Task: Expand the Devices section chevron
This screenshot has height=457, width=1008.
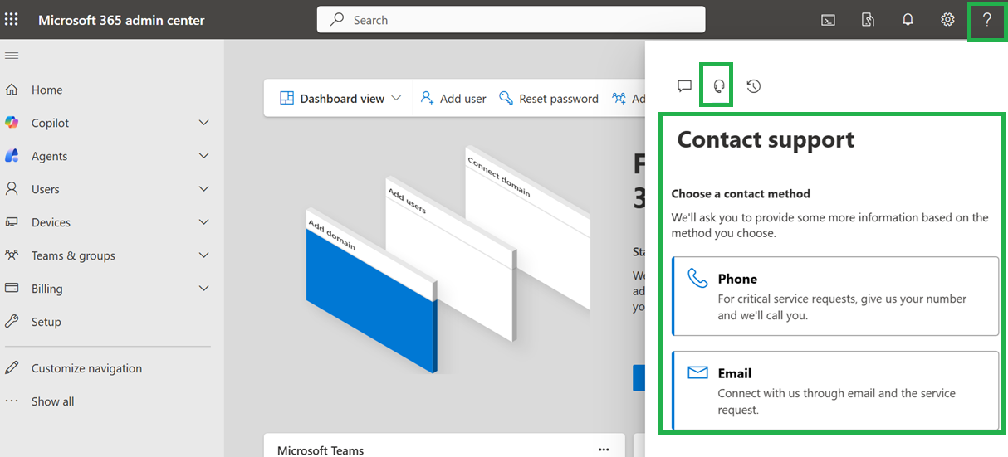Action: pos(204,222)
